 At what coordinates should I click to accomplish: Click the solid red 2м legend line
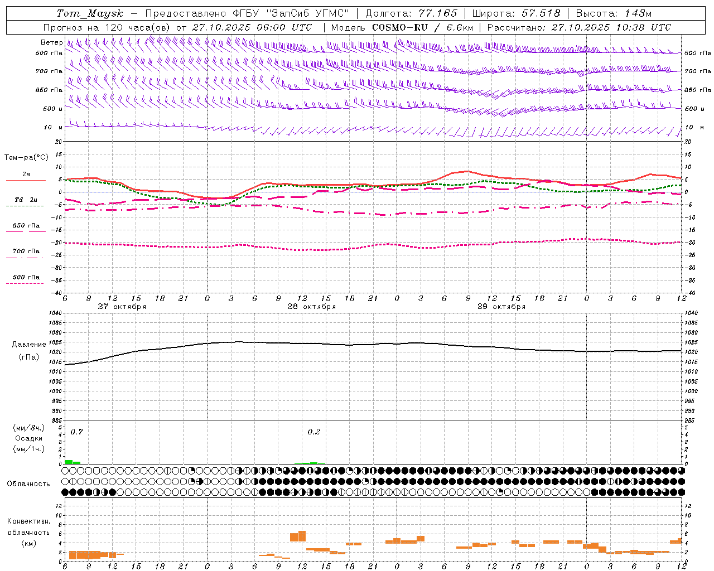26,180
